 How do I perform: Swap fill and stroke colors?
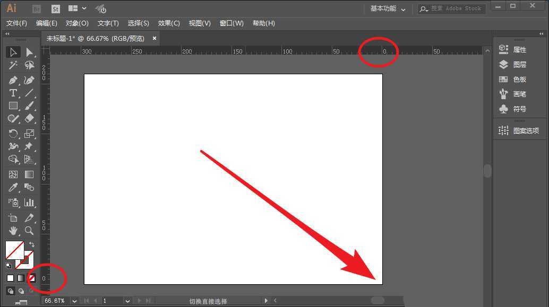pyautogui.click(x=32, y=243)
